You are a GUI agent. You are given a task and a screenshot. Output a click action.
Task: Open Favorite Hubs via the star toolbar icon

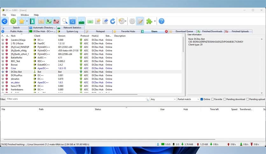(x=22, y=21)
